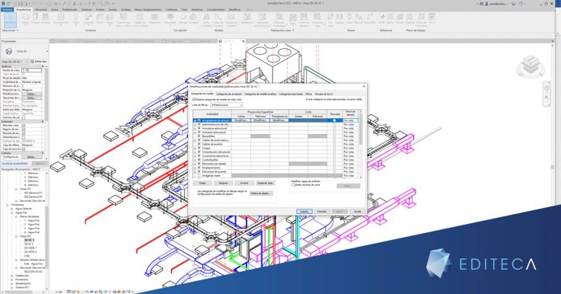
Task: Open the Lista de filtros dropdown
Action: (x=226, y=105)
